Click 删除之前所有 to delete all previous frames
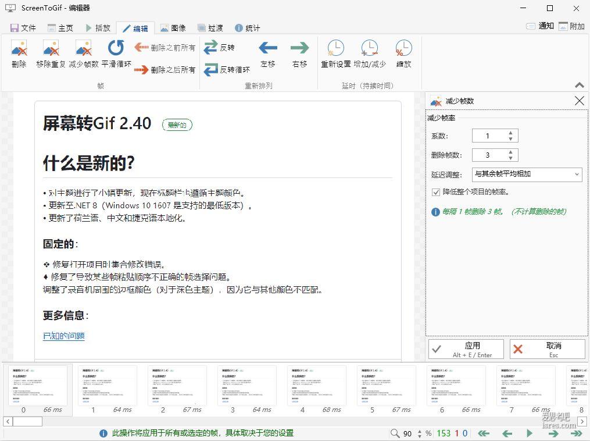The width and height of the screenshot is (590, 441). pyautogui.click(x=165, y=48)
